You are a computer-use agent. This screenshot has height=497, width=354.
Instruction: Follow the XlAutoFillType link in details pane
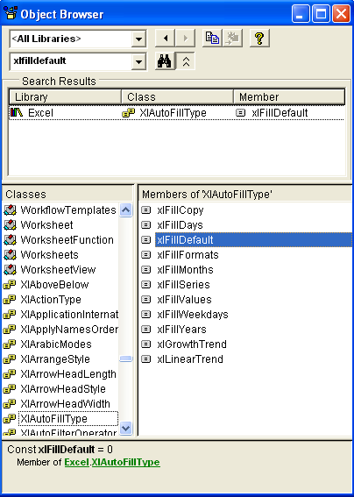tap(126, 462)
